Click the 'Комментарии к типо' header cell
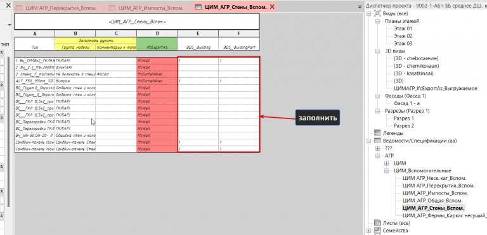Screen dimensions: 487x235 (x=116, y=47)
